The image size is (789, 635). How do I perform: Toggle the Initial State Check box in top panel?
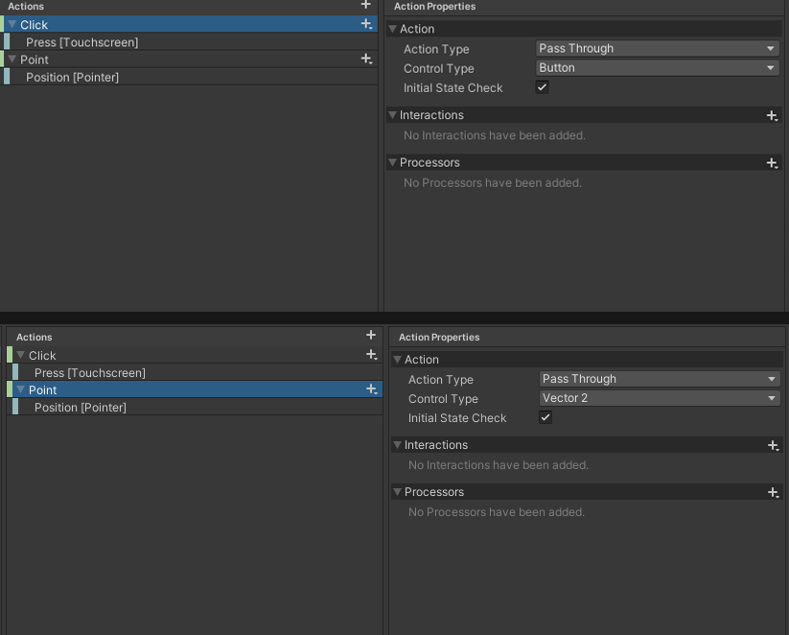click(x=542, y=87)
